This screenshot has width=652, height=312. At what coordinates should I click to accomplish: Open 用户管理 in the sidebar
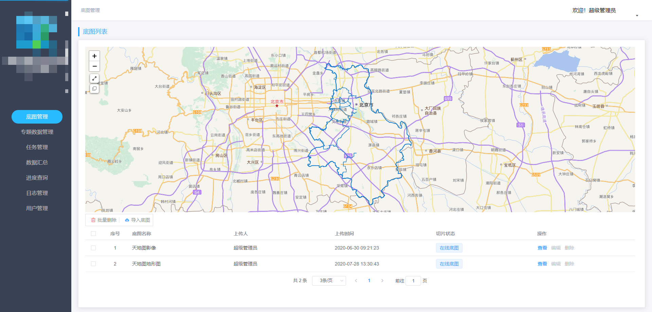pyautogui.click(x=37, y=208)
